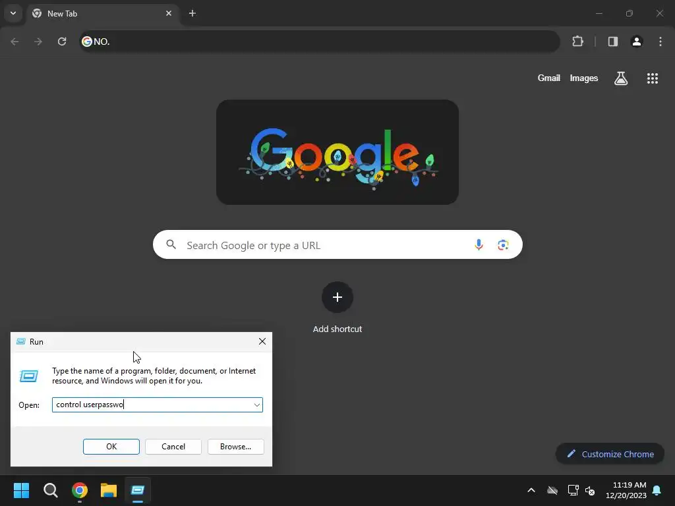The height and width of the screenshot is (506, 675).
Task: Click the Chrome address bar
Action: [320, 42]
